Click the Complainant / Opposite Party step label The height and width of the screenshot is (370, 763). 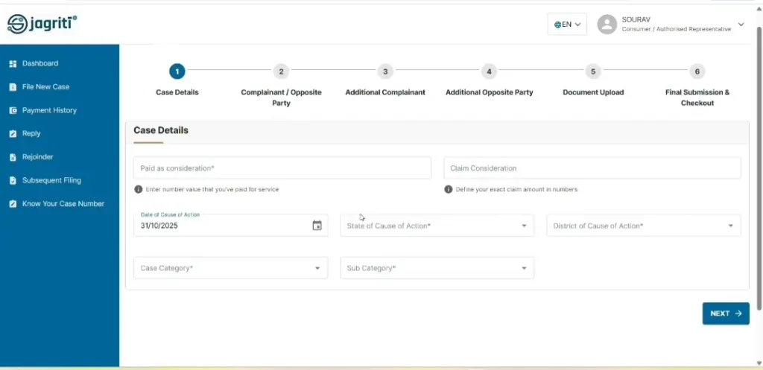pos(281,98)
